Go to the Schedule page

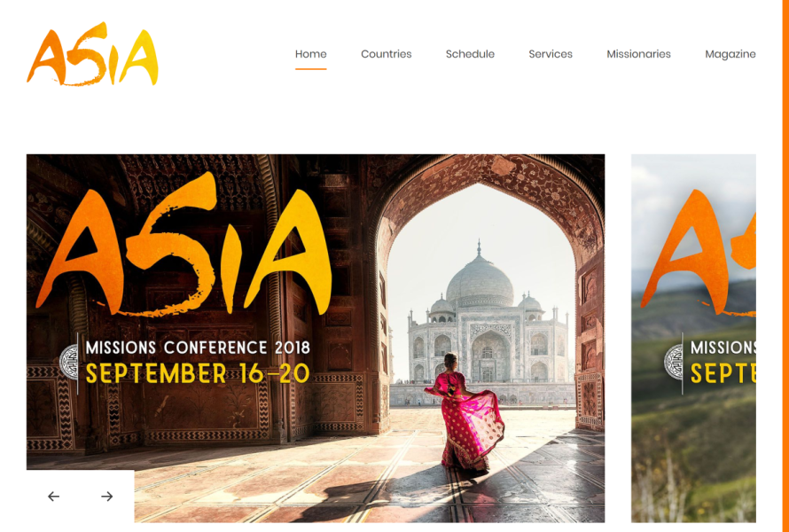click(470, 54)
